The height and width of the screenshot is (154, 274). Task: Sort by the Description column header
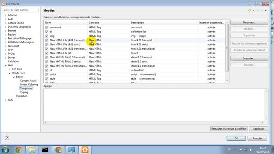(164, 23)
